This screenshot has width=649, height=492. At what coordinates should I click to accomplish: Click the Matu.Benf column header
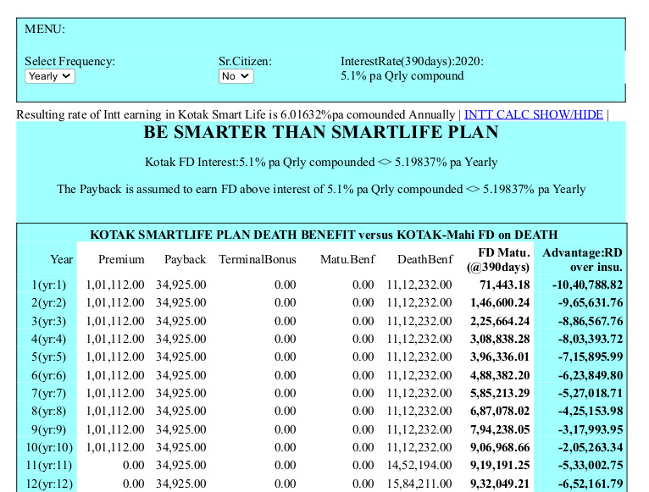pyautogui.click(x=347, y=259)
